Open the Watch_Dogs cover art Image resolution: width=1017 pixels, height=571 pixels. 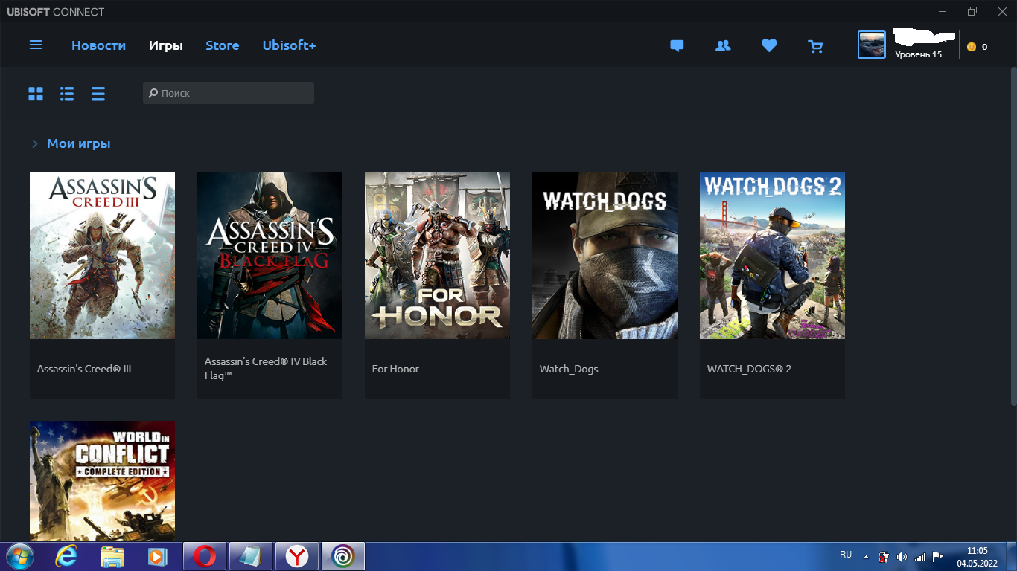[x=605, y=255]
